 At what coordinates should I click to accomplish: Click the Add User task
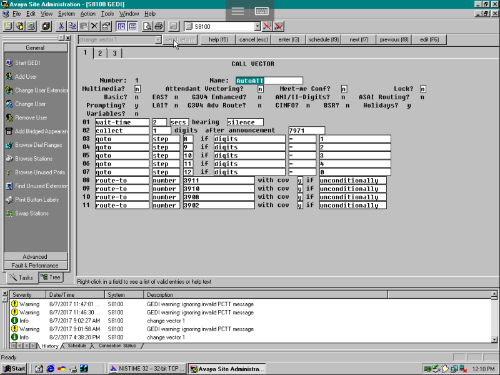tap(26, 76)
